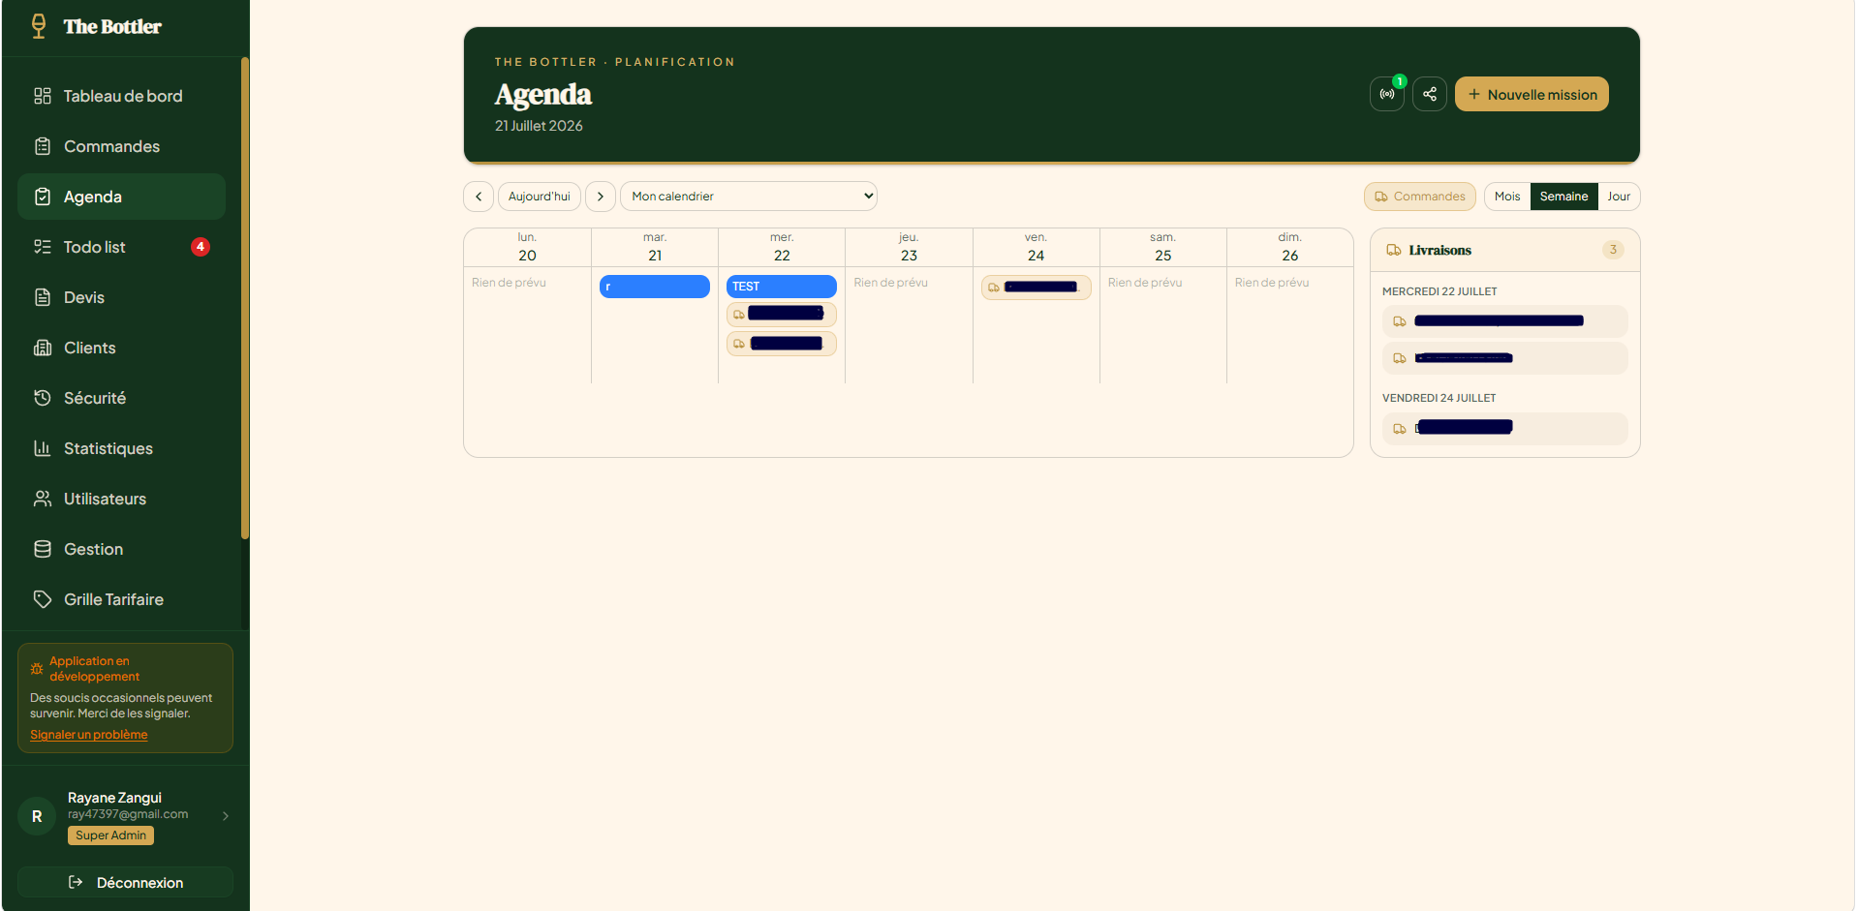Click the dim. 26 day header
This screenshot has height=911, width=1857.
pos(1289,248)
